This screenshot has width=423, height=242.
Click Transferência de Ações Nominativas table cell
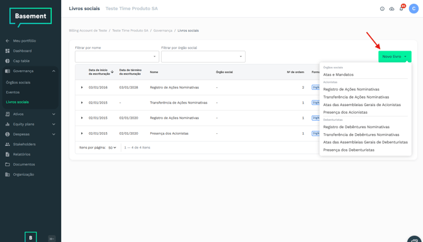tap(179, 102)
